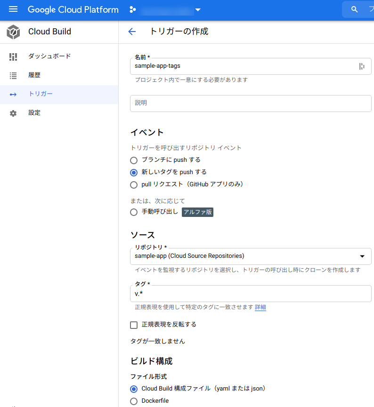This screenshot has height=407, width=374.
Task: Click the icon inside the name field
Action: (362, 66)
